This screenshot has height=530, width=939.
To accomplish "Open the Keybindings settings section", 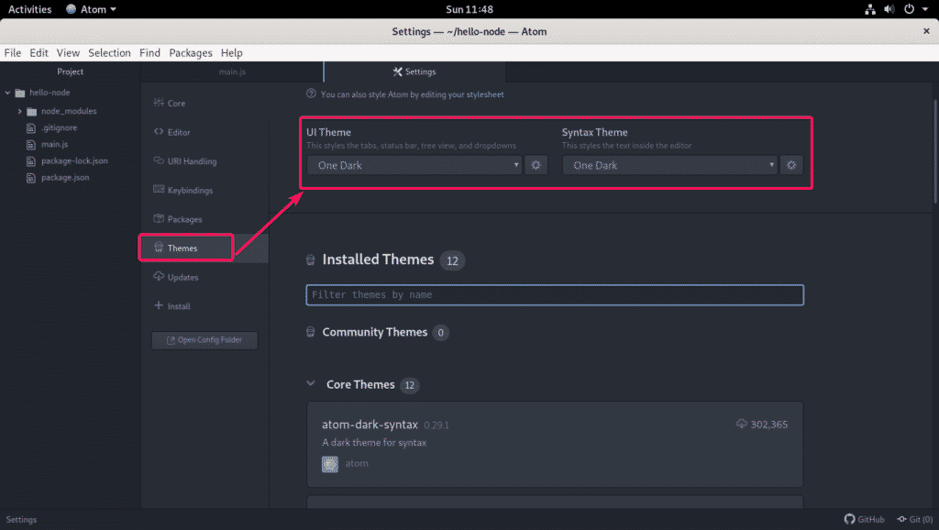I will click(x=189, y=190).
